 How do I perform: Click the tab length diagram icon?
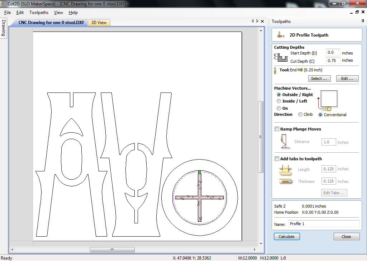(285, 170)
